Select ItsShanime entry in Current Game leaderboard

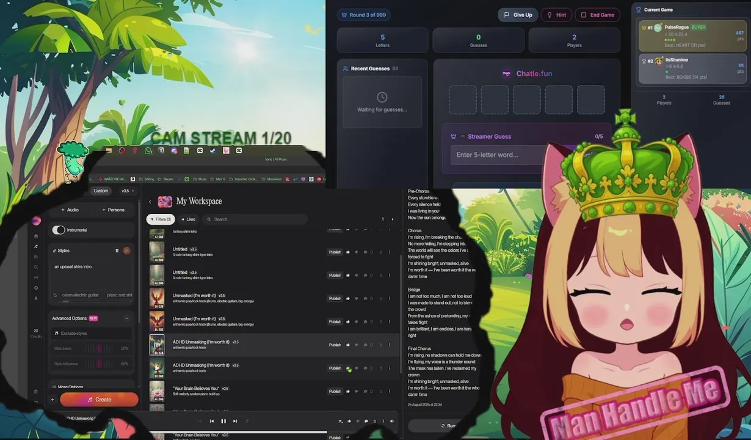click(x=692, y=68)
